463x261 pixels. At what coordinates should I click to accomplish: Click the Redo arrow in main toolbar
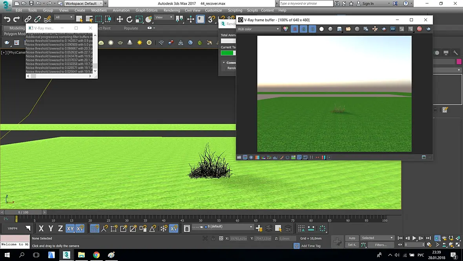(16, 19)
